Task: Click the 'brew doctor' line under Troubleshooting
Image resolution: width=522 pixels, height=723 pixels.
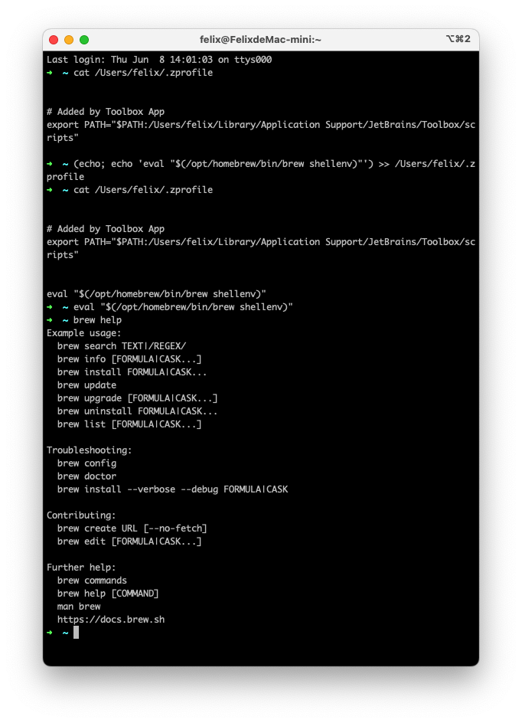Action: click(x=86, y=476)
